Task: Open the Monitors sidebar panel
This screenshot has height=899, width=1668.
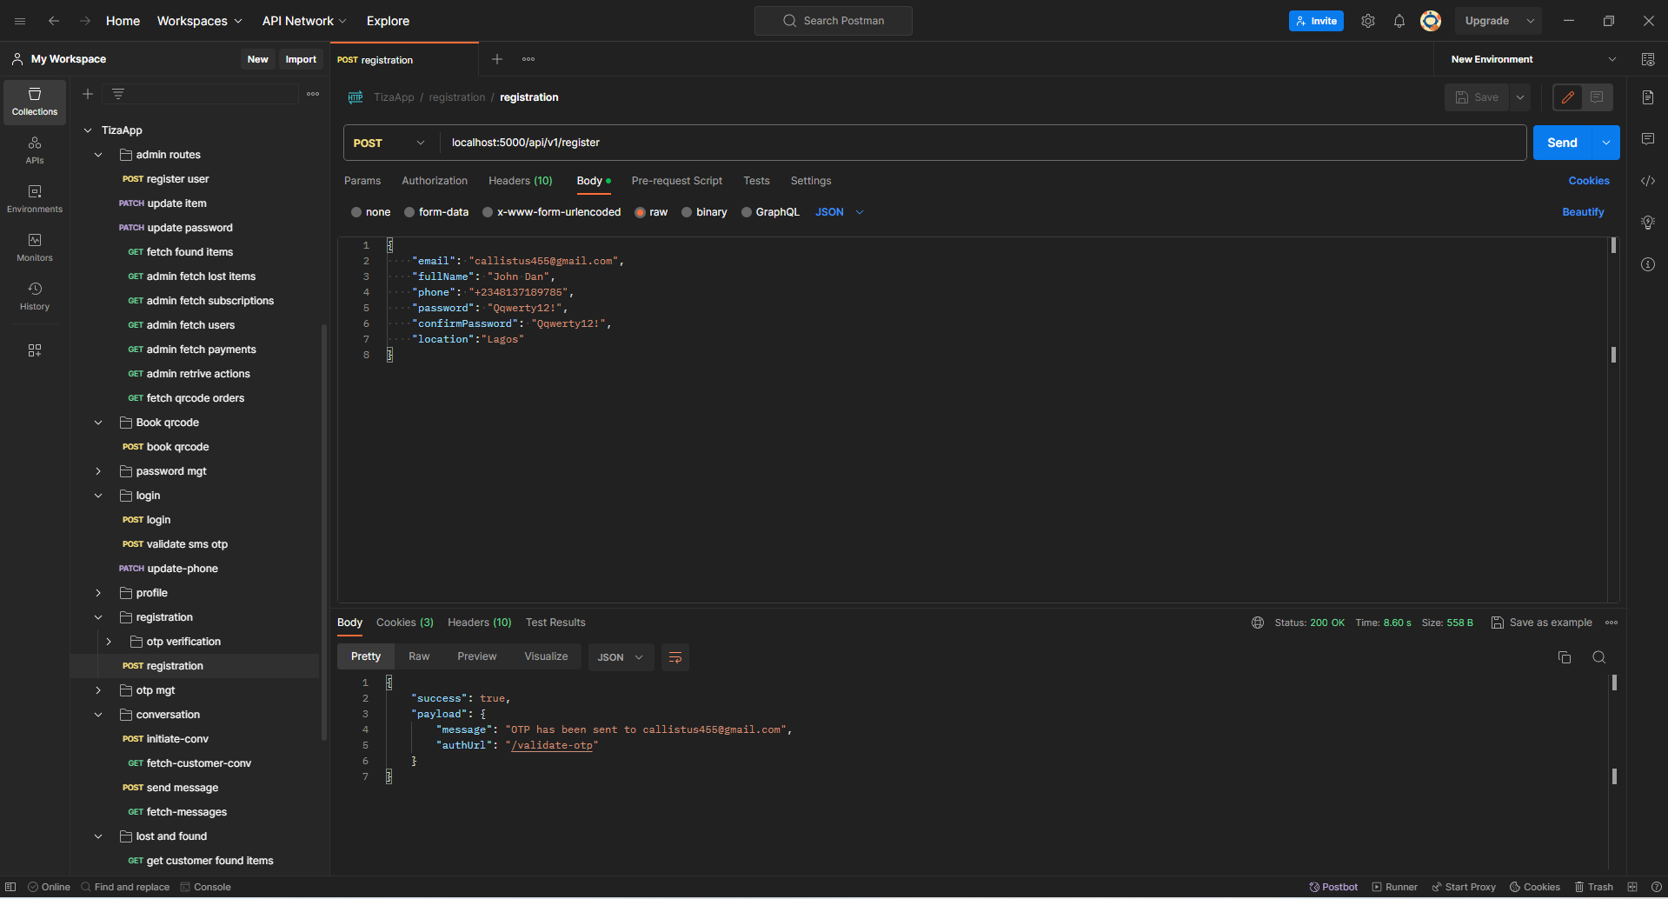Action: pos(35,247)
